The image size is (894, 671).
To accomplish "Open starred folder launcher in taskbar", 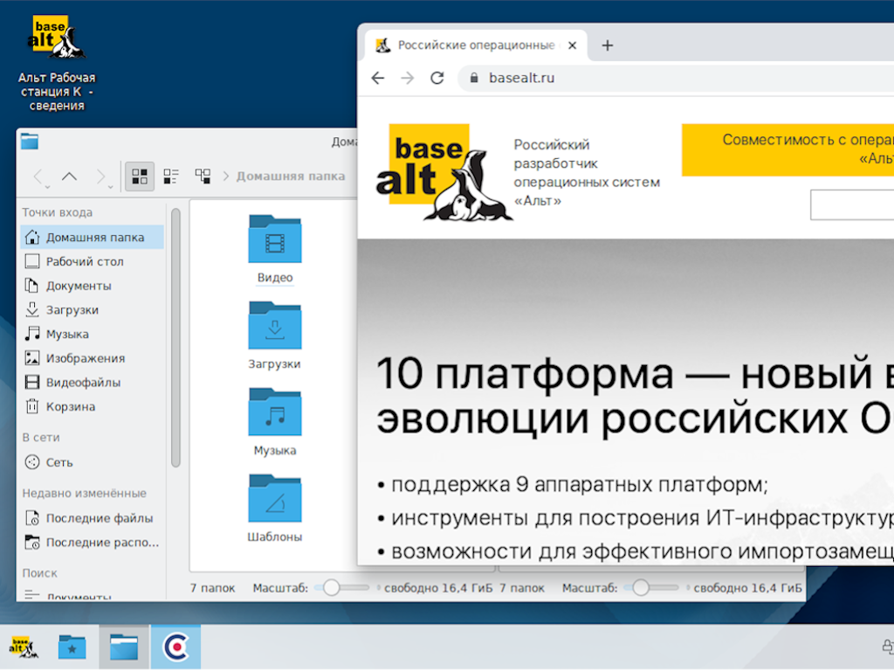I will 72,647.
